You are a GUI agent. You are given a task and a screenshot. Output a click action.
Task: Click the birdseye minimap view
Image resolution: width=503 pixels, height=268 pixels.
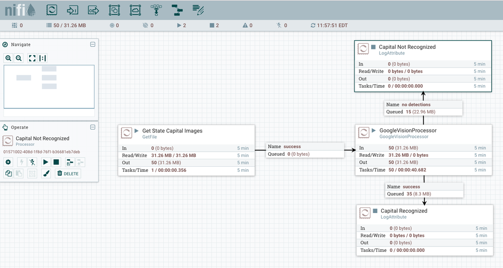point(49,86)
